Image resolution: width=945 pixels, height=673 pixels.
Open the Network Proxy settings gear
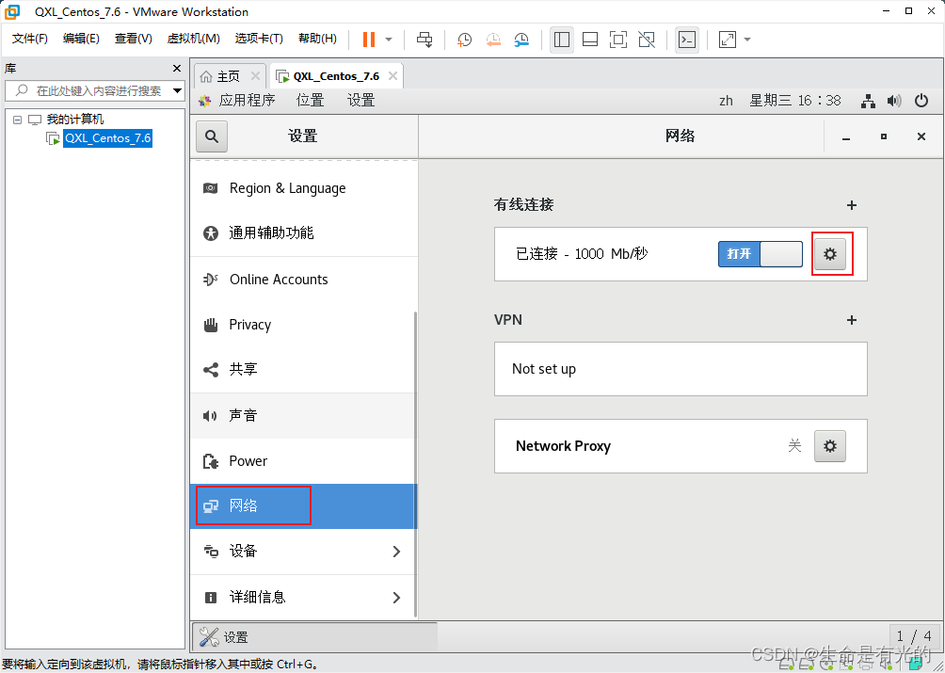829,445
